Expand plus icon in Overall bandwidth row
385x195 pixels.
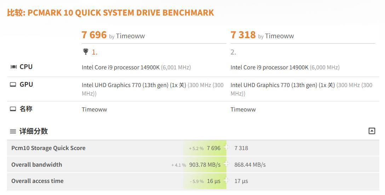click(x=226, y=164)
